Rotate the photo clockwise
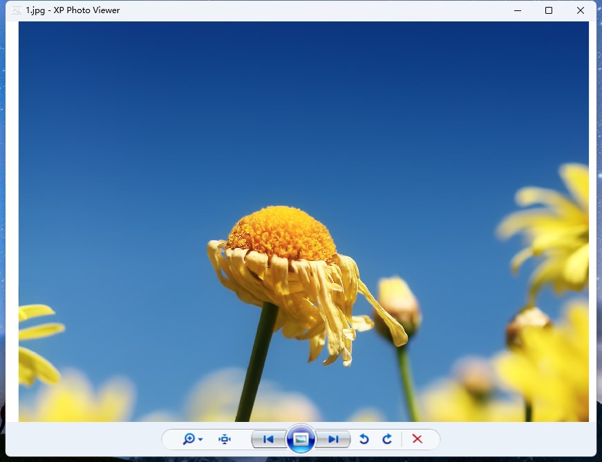The height and width of the screenshot is (462, 602). [386, 439]
